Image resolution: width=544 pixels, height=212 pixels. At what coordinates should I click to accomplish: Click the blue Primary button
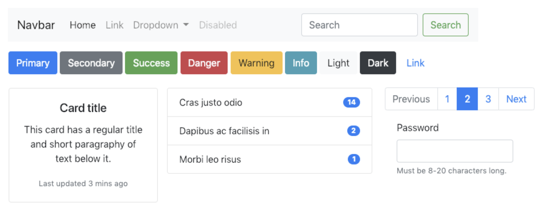(x=33, y=63)
